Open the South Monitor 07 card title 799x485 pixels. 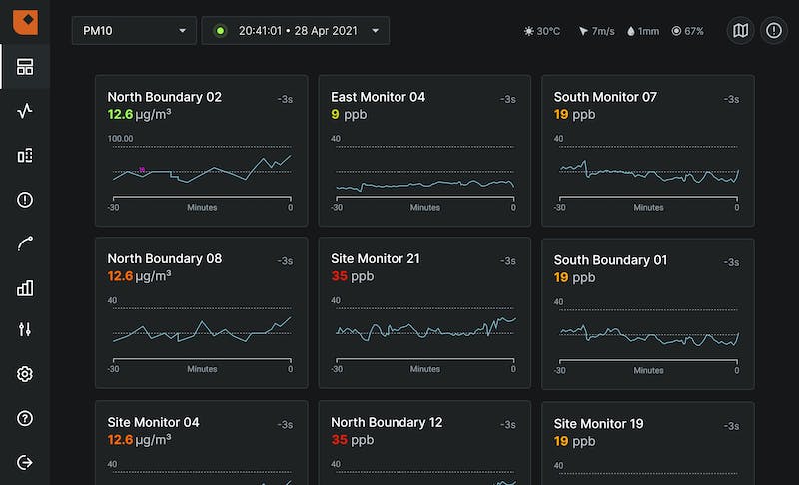(605, 97)
